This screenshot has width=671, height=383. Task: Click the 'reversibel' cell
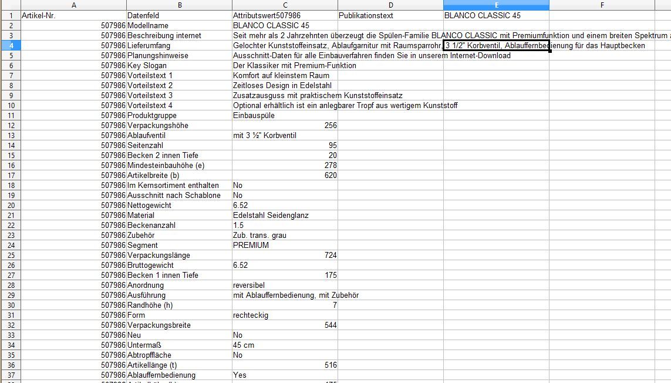coord(285,285)
